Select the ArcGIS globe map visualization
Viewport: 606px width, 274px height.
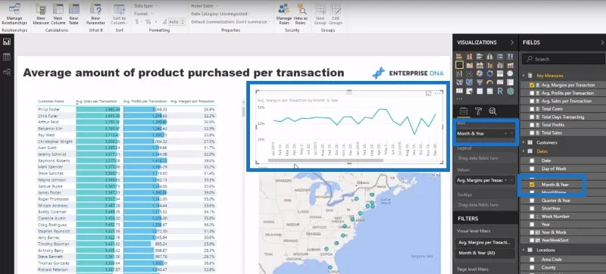[x=510, y=91]
